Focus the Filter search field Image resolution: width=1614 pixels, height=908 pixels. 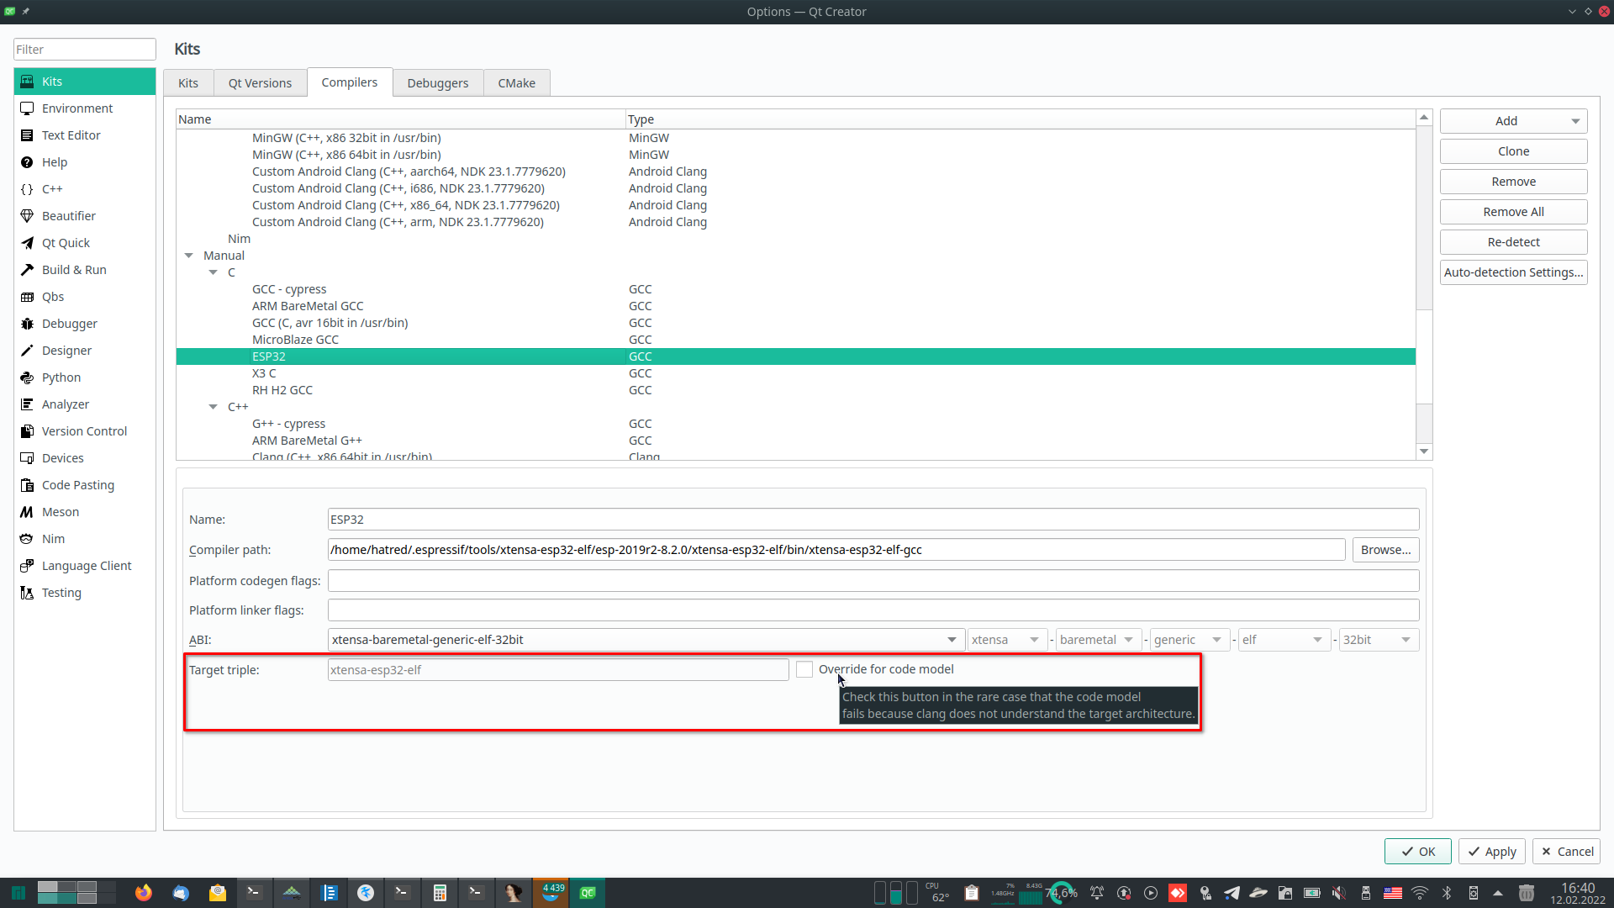click(x=84, y=50)
